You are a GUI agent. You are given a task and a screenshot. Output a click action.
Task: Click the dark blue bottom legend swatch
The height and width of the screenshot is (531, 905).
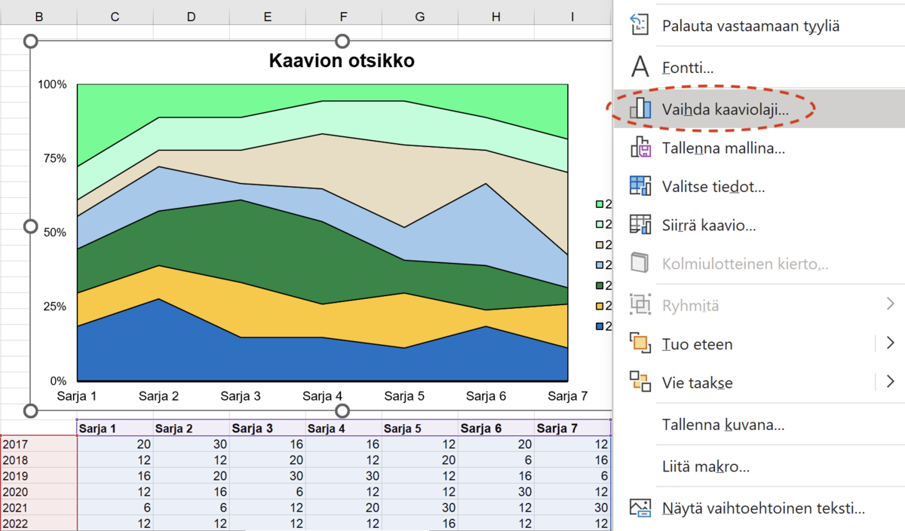[600, 326]
